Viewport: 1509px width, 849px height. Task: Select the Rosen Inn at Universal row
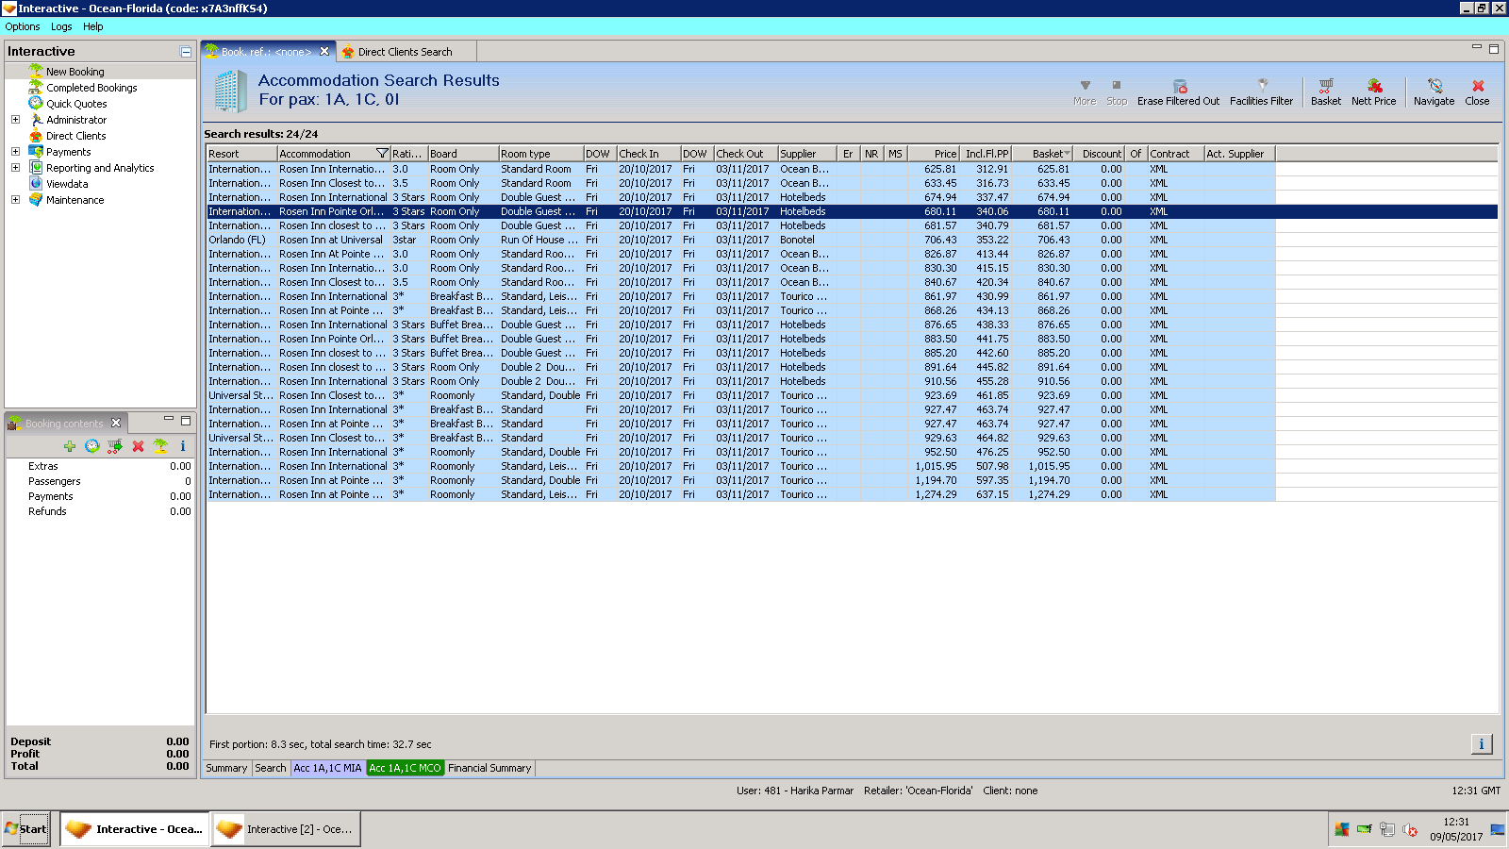pyautogui.click(x=330, y=240)
